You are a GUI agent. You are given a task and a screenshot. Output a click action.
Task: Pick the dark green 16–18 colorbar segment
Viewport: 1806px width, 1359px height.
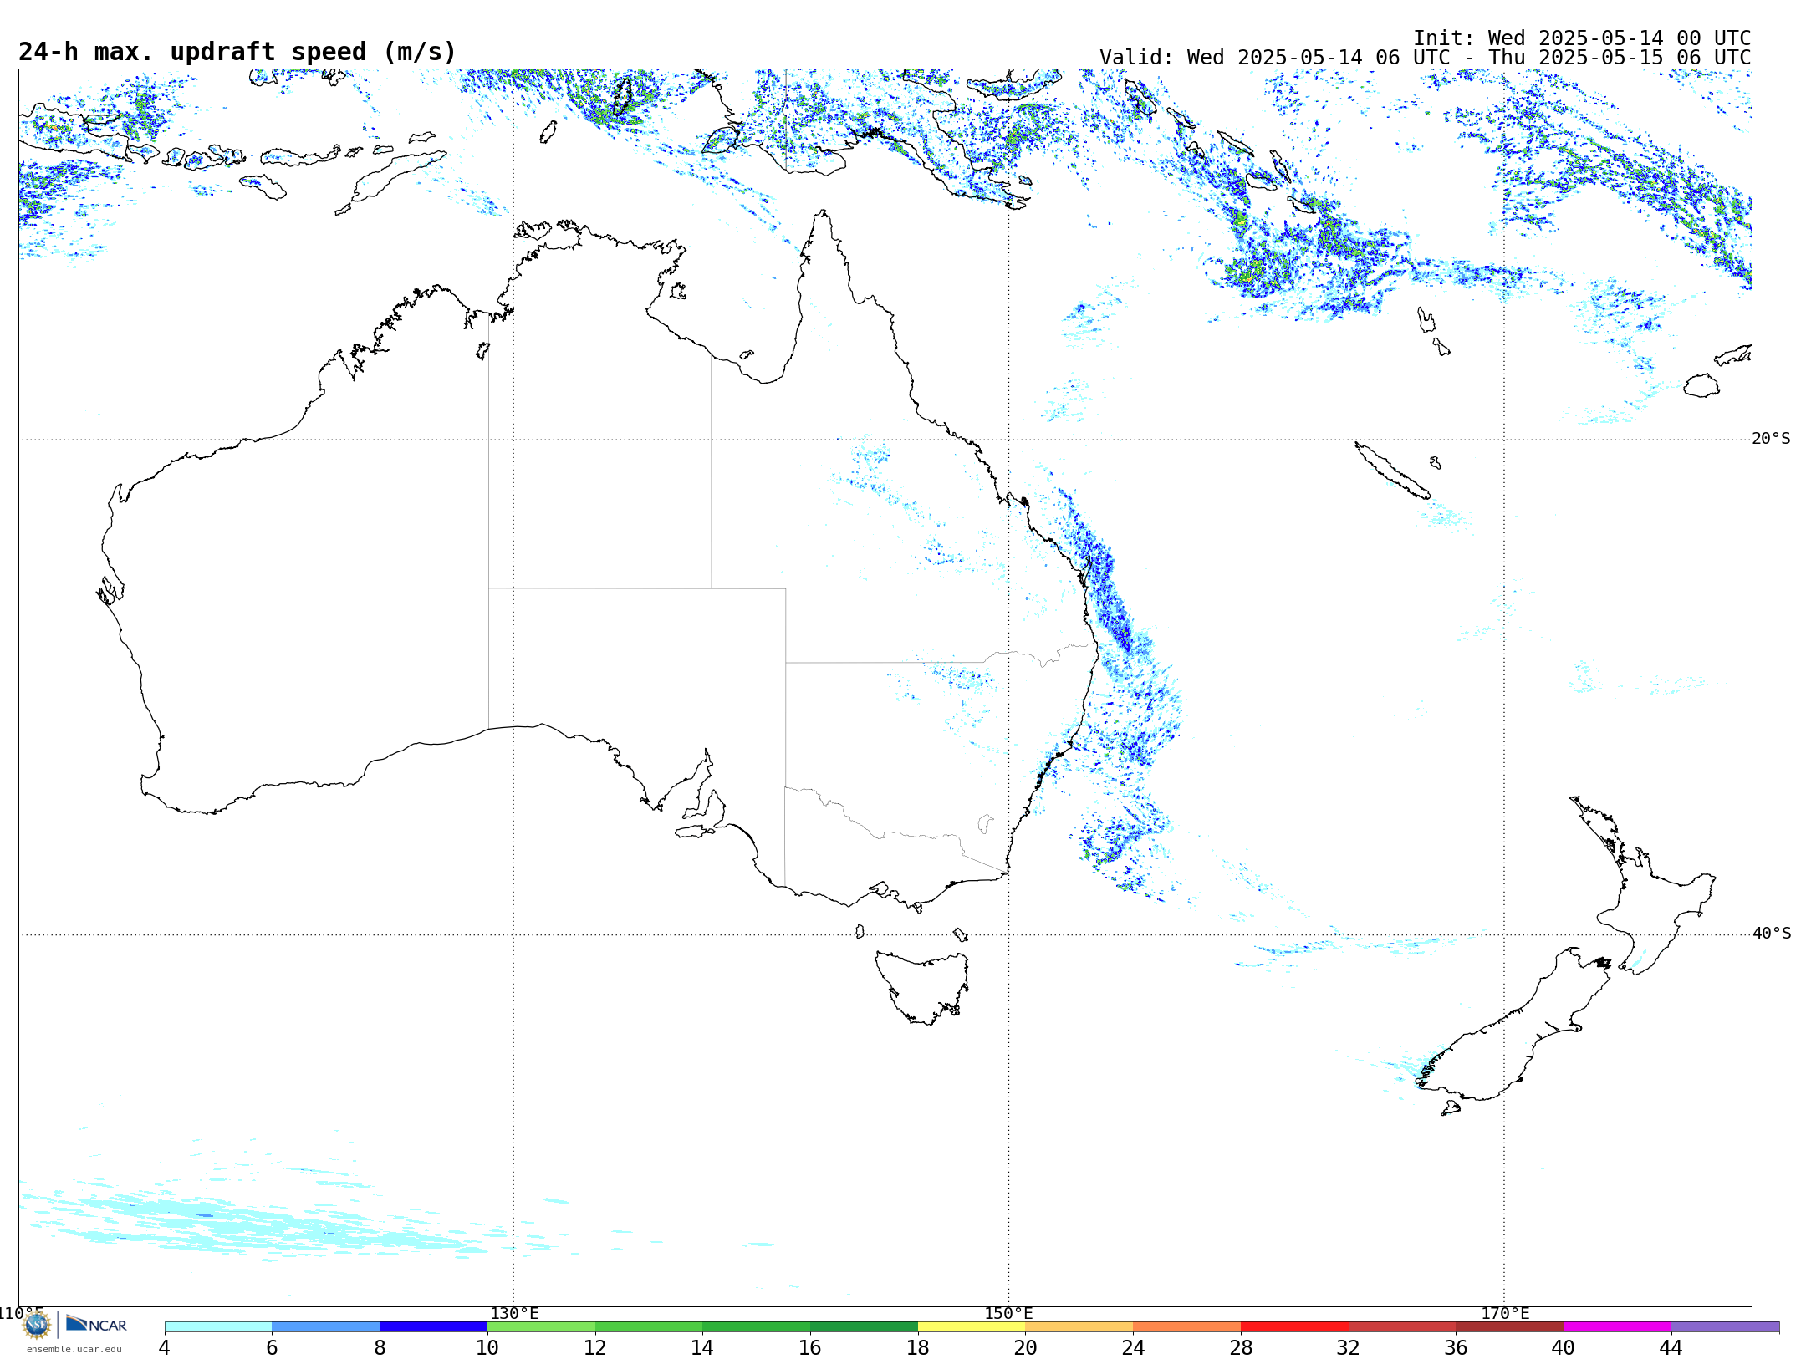tap(864, 1327)
